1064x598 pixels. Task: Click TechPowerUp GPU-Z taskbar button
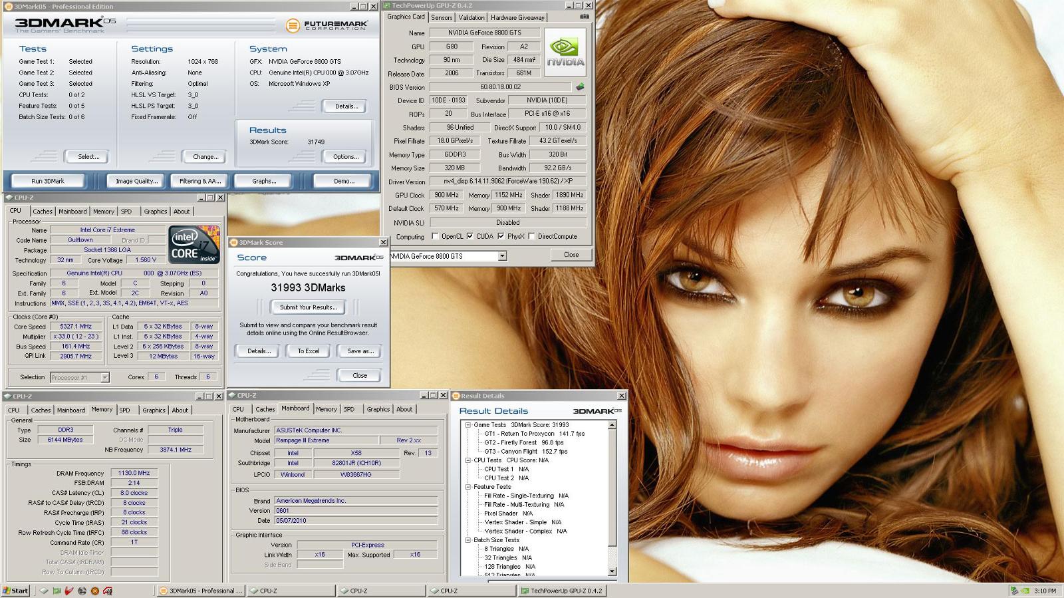pos(563,591)
